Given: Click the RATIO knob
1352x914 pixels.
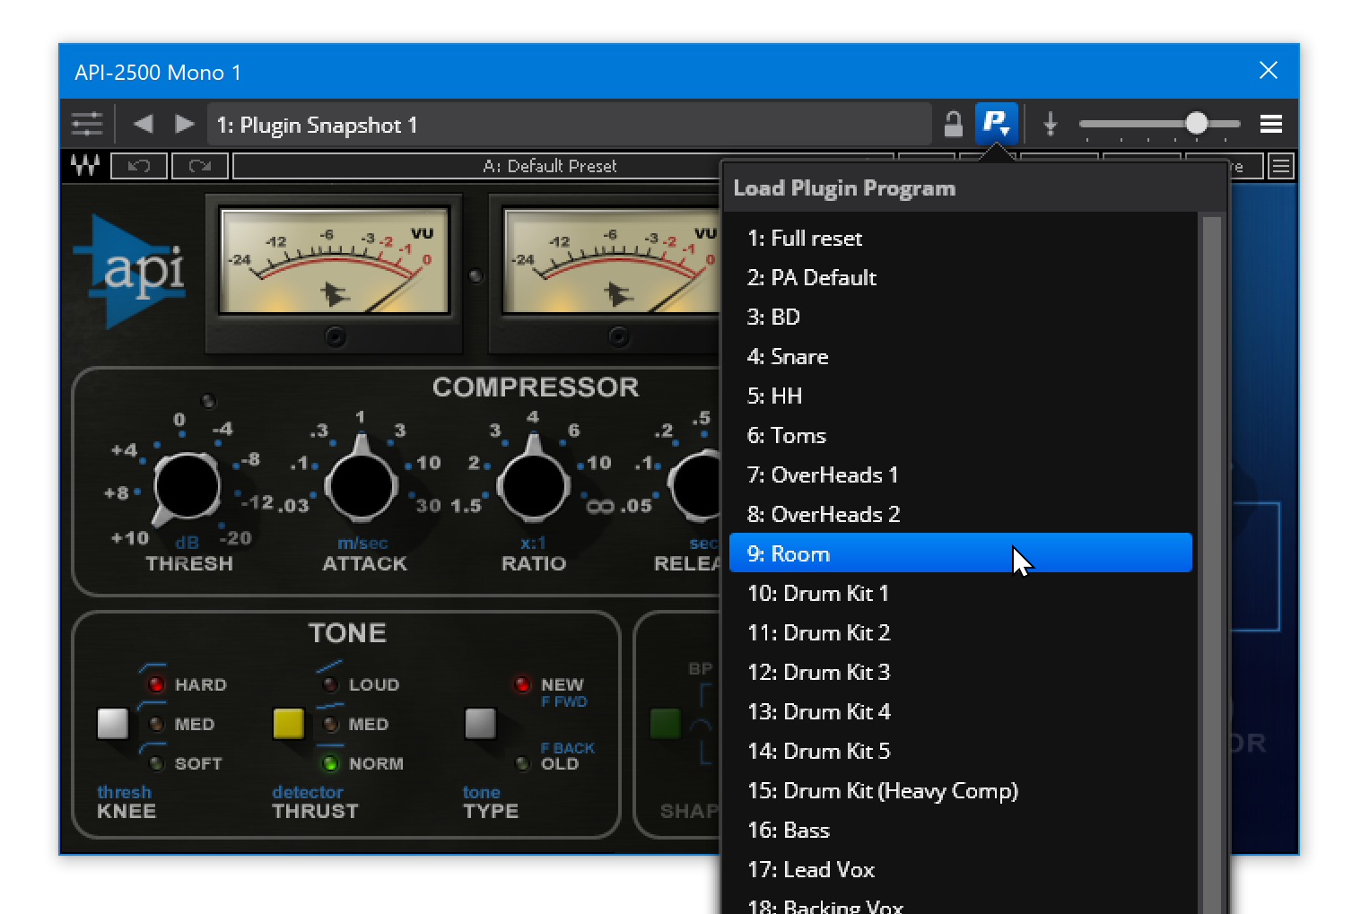Looking at the screenshot, I should pos(534,485).
